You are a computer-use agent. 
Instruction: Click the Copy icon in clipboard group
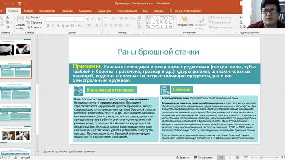click(8, 22)
